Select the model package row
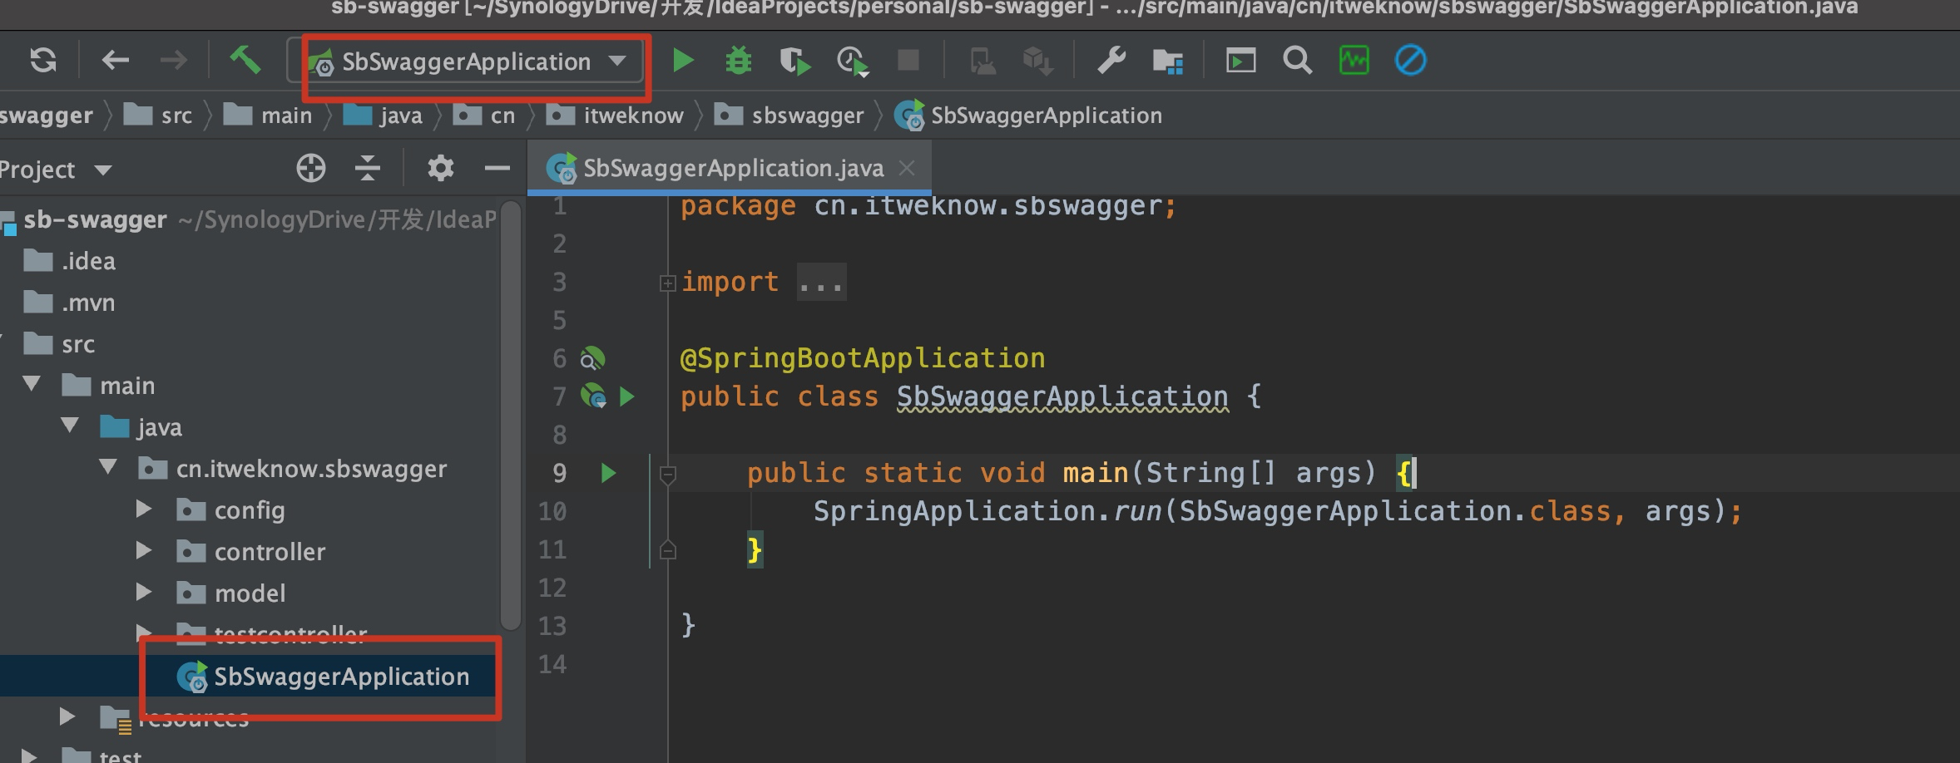The width and height of the screenshot is (1960, 763). pos(250,593)
